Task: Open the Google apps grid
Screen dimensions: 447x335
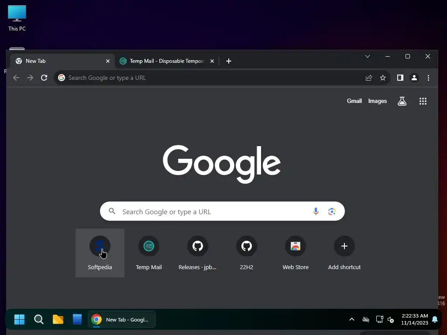Action: click(x=423, y=101)
